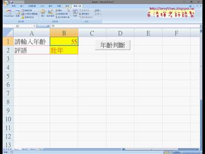Select cell A2 評語
Viewport: 205px width, 154px height.
pos(32,50)
